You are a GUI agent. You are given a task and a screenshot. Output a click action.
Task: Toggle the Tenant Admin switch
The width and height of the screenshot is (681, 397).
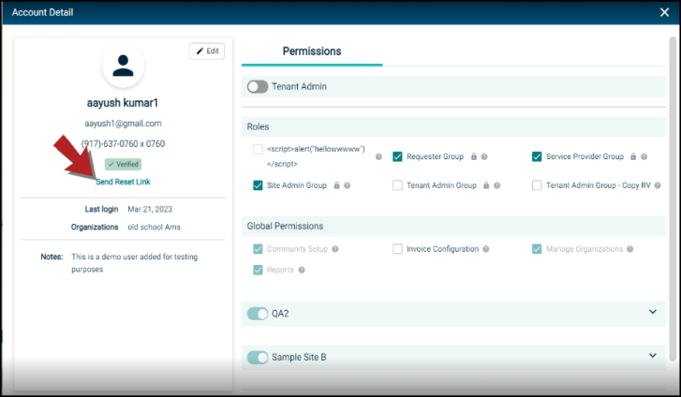click(x=258, y=86)
